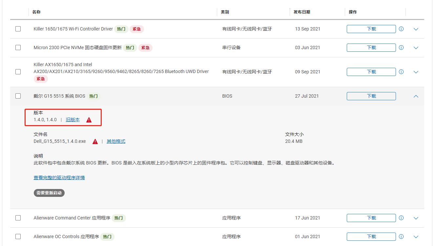
Task: Expand Alienware Command Center row details
Action: tap(416, 218)
